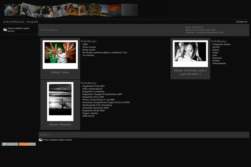Click the Rozmiar: 3 pozycje text
The height and width of the screenshot is (167, 251).
(x=205, y=33)
